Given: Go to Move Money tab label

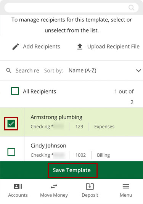Looking at the screenshot, I should click(54, 195).
